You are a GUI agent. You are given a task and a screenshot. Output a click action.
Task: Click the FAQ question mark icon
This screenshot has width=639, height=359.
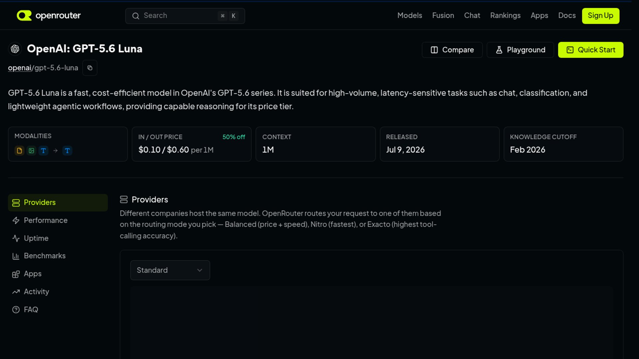16,310
